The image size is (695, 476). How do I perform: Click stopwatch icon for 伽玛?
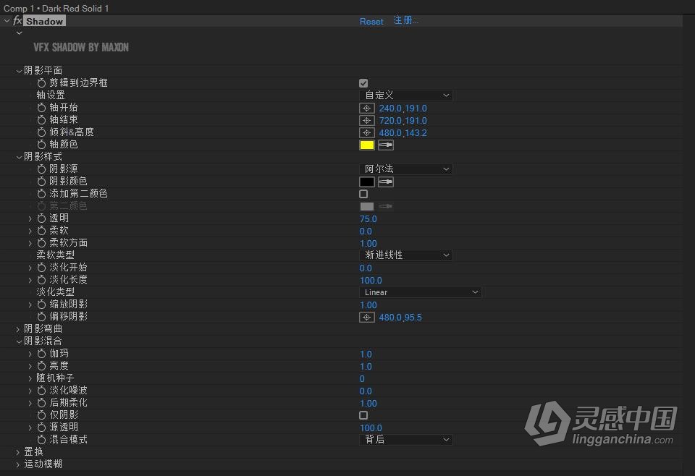coord(41,354)
